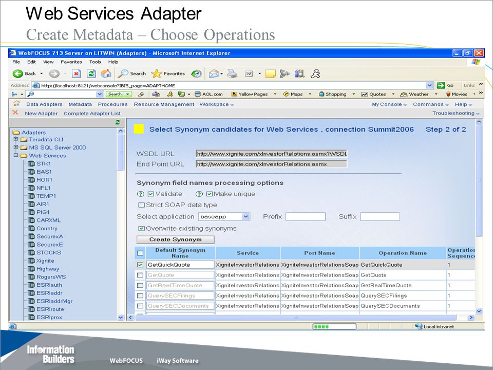Open the Mail envelope icon
493x370 pixels.
pyautogui.click(x=214, y=74)
